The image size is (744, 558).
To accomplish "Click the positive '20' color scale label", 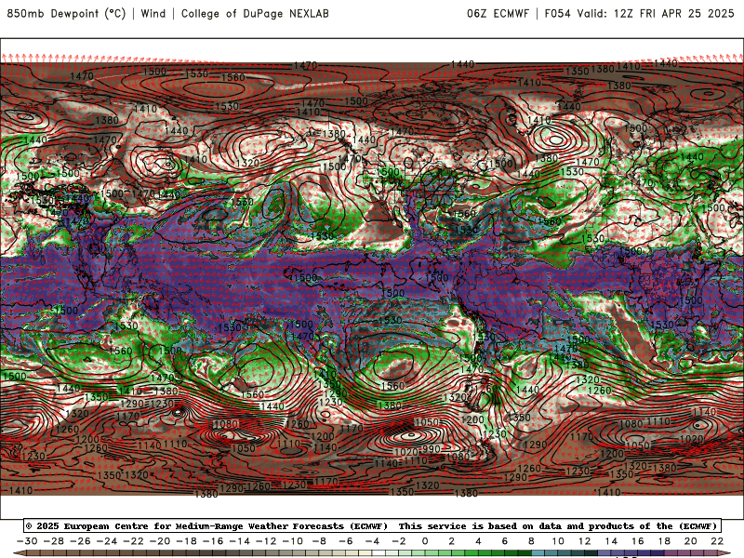I will (x=691, y=541).
